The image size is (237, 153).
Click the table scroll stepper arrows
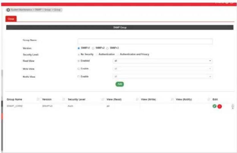(233, 107)
